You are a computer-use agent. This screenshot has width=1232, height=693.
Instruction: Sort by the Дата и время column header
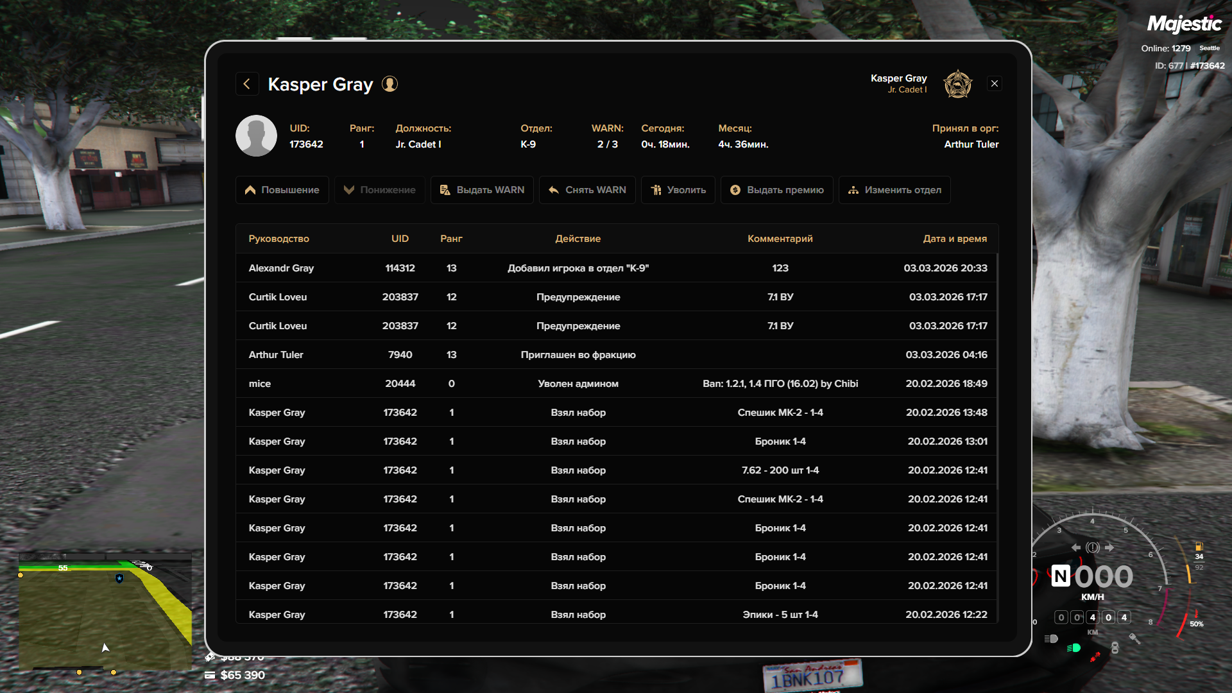coord(954,239)
